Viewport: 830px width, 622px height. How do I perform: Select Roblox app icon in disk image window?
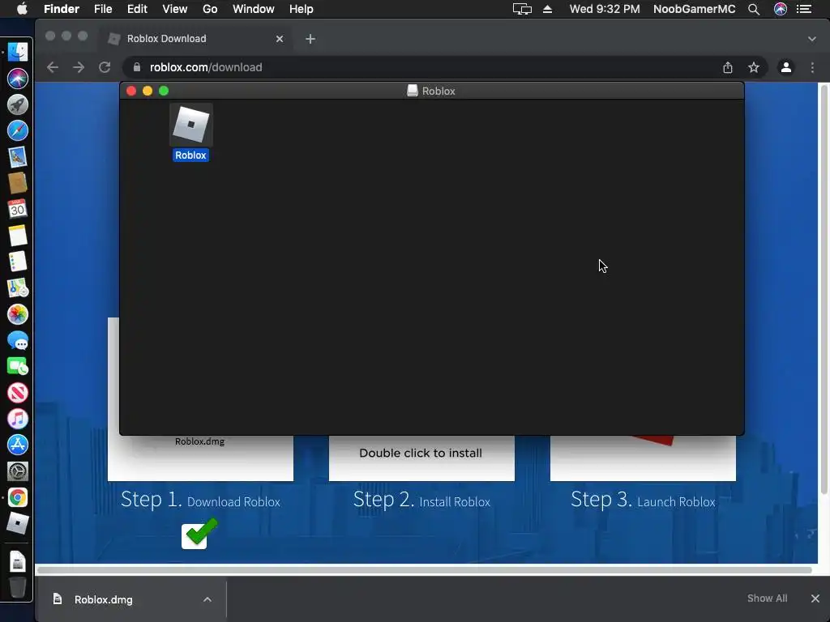(191, 124)
